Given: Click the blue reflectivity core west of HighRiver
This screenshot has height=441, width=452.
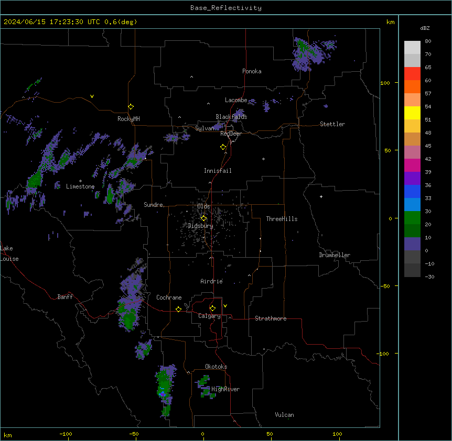Looking at the screenshot, I should 163,393.
